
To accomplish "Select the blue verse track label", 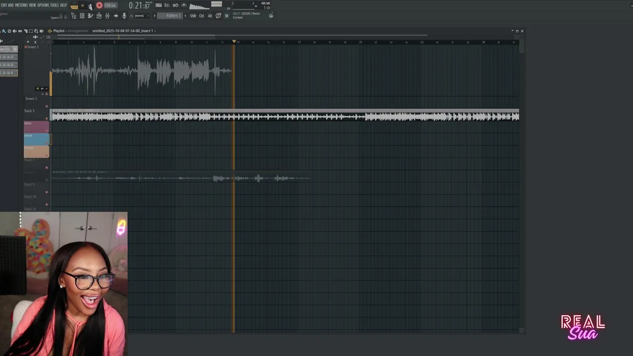I will [x=36, y=139].
